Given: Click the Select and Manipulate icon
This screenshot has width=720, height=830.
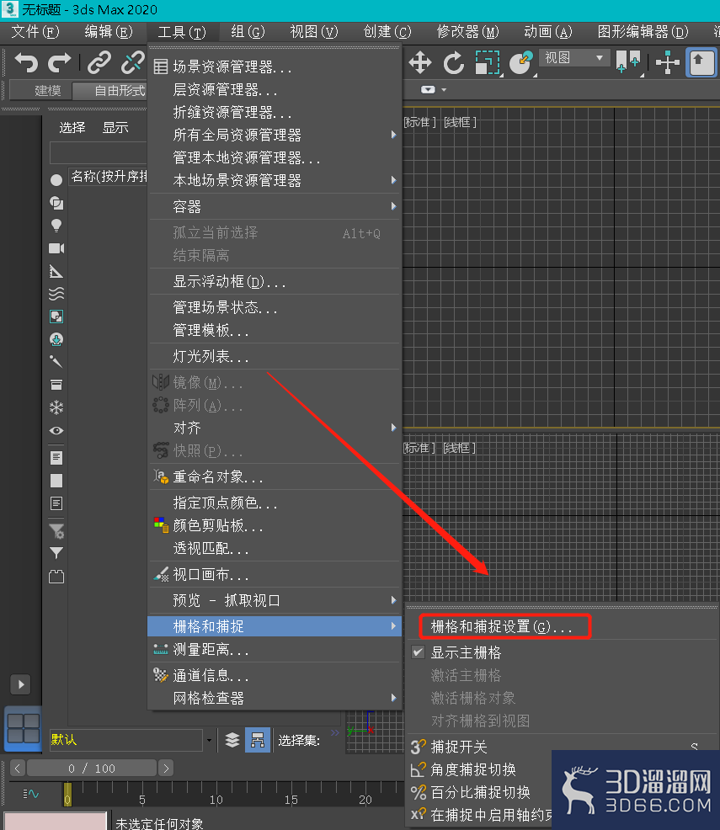Looking at the screenshot, I should coord(668,62).
